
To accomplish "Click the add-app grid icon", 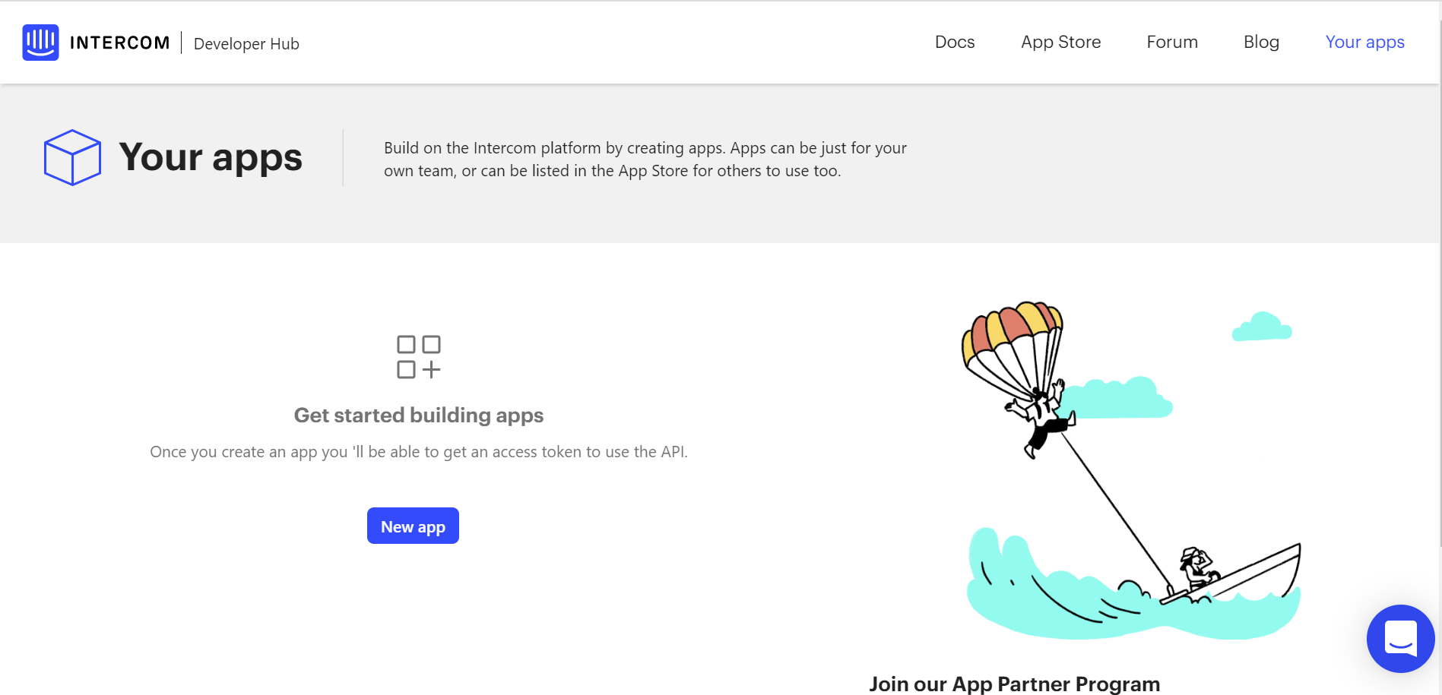I will tap(419, 357).
